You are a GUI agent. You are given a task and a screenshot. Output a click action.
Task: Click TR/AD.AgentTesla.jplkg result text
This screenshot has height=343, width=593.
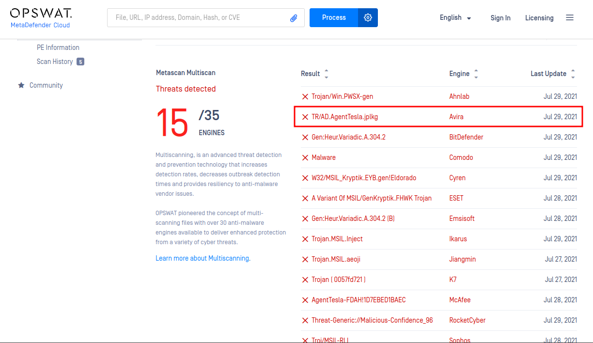pos(344,117)
